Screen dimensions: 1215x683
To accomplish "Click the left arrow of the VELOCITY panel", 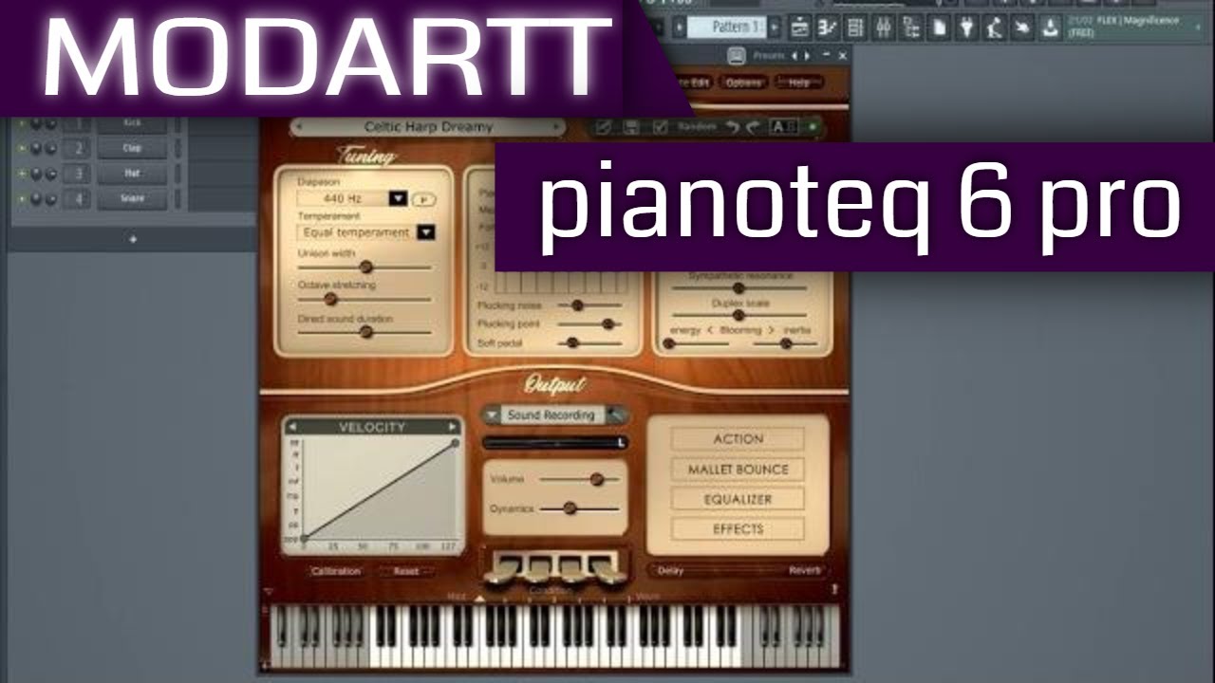I will click(x=292, y=427).
